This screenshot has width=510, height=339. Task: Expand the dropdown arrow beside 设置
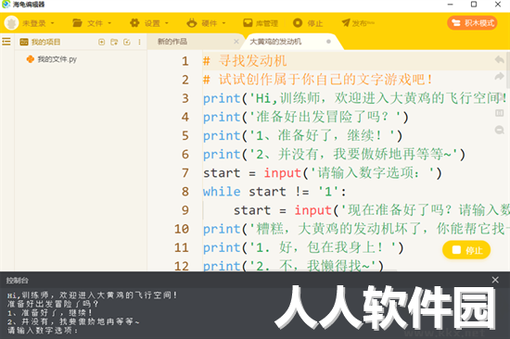(167, 23)
